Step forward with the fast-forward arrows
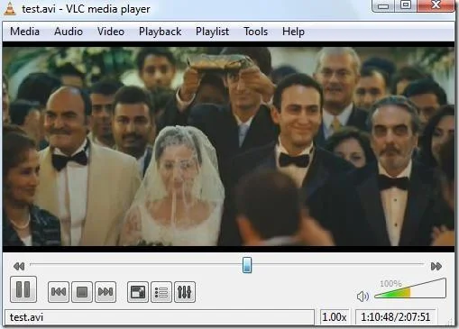 click(x=436, y=266)
